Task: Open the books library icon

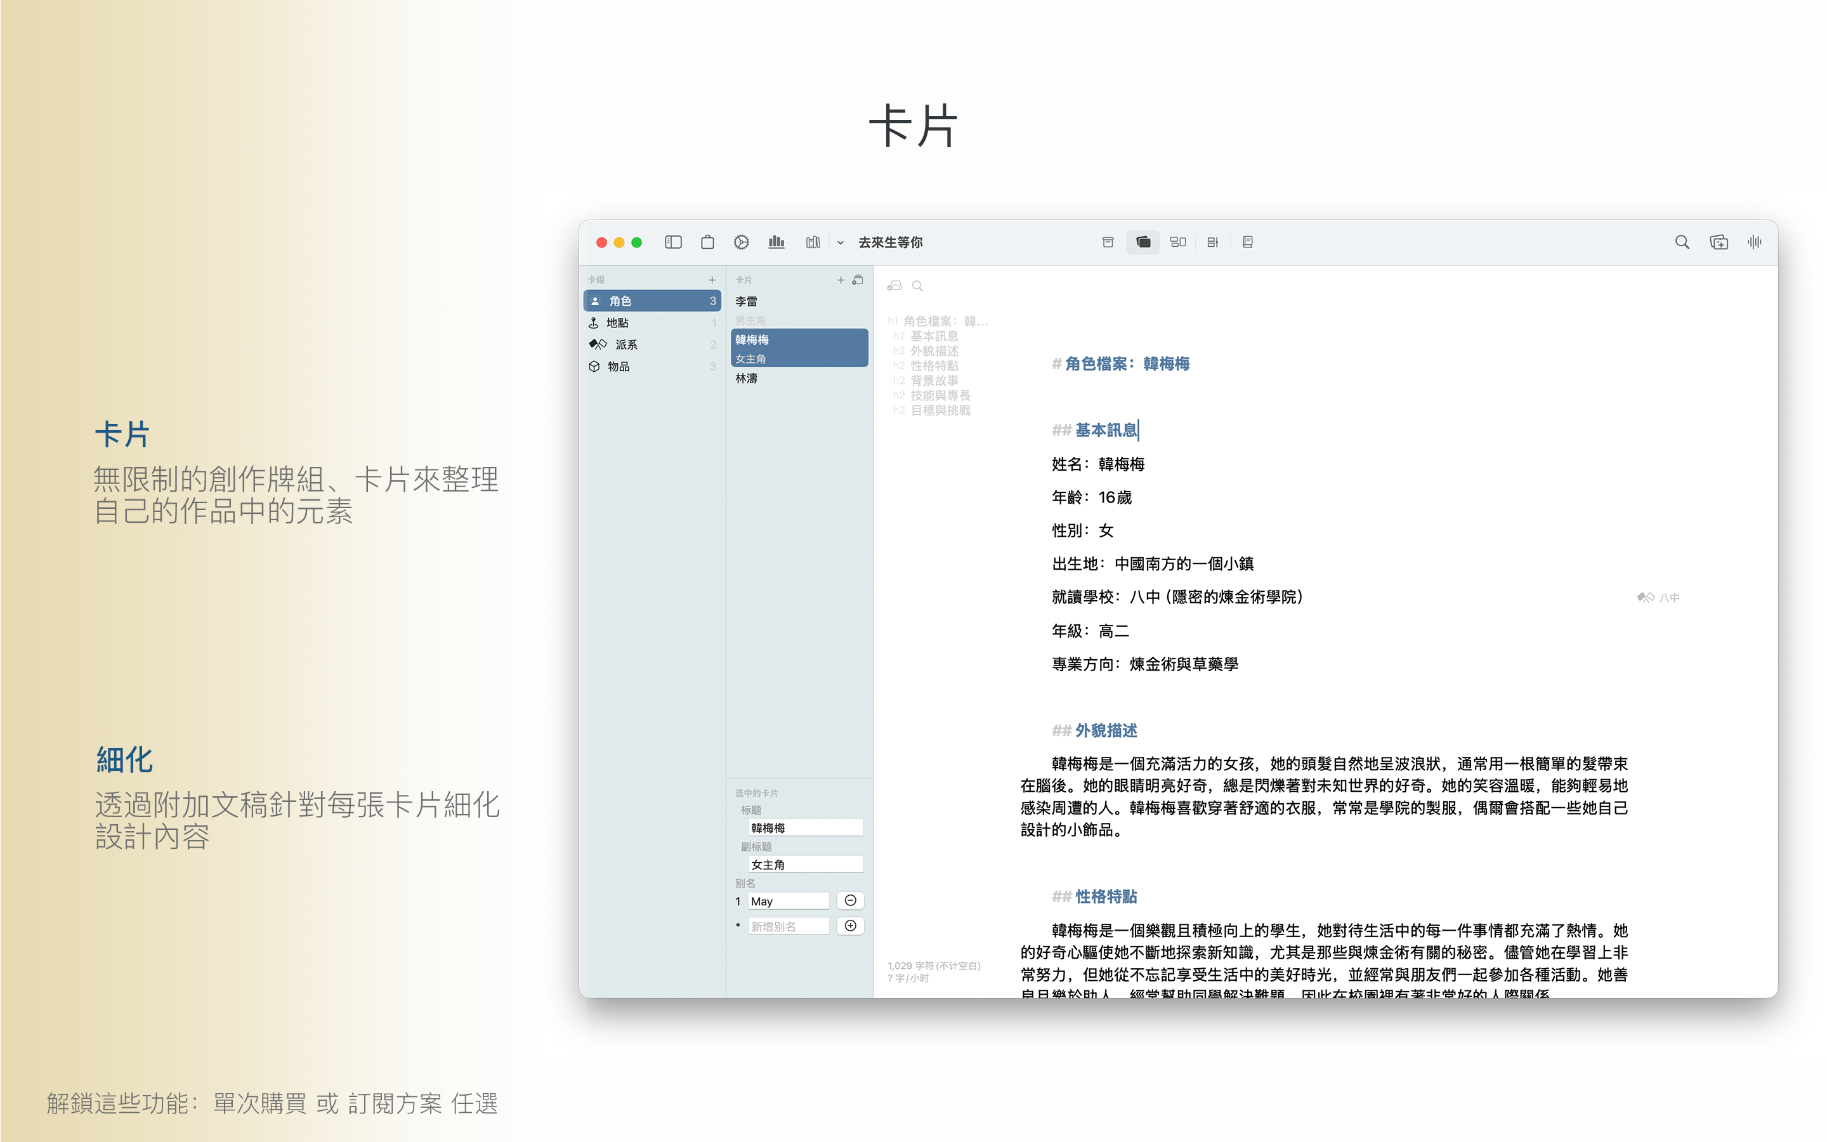Action: pyautogui.click(x=813, y=242)
